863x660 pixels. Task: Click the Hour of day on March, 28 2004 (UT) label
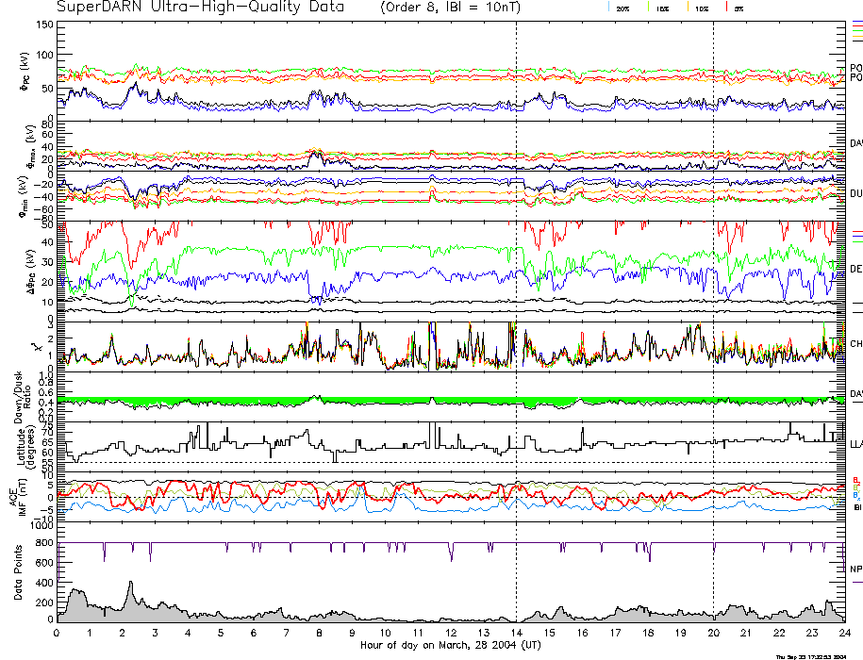[451, 645]
